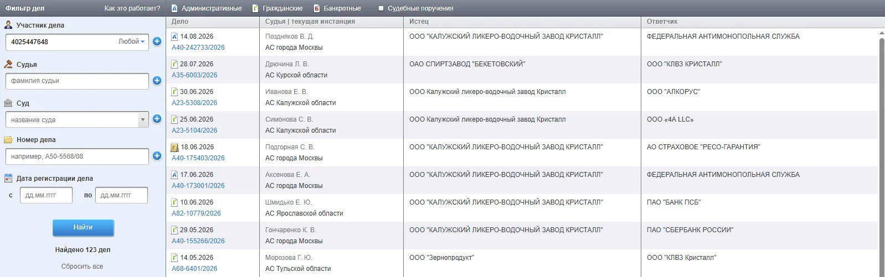Click defendant ПАО "БАНК ПСБ"
Image resolution: width=885 pixels, height=277 pixels.
coord(673,202)
